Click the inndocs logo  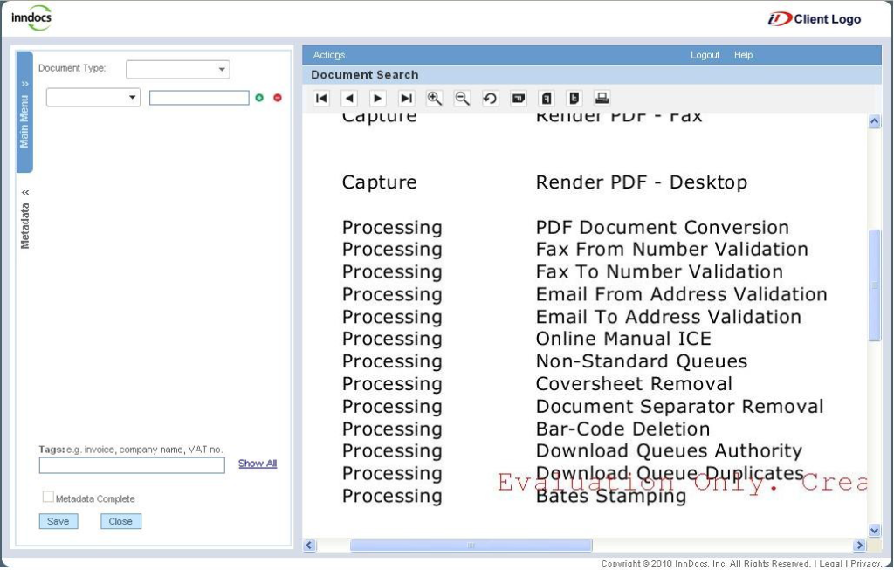coord(31,17)
